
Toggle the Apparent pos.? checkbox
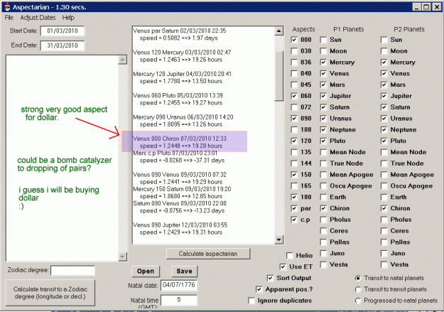coord(259,289)
